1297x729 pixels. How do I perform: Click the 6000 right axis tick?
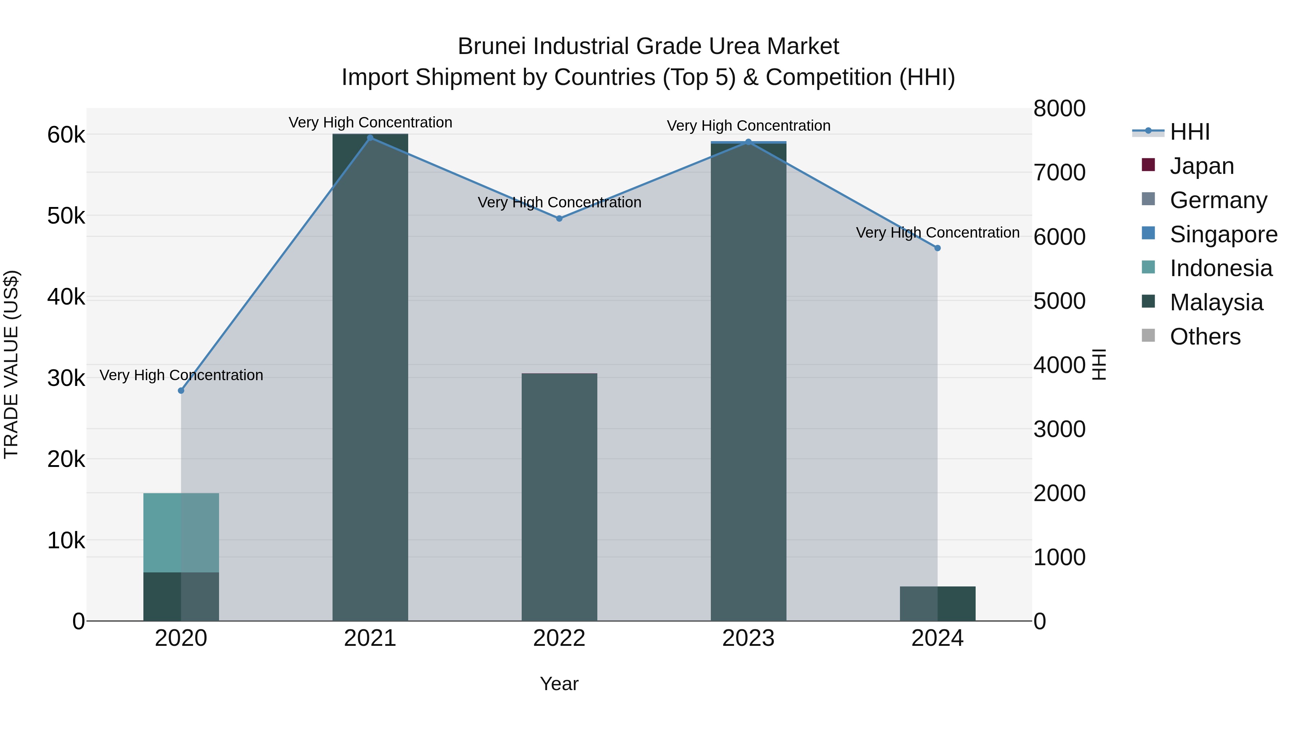pos(1059,237)
